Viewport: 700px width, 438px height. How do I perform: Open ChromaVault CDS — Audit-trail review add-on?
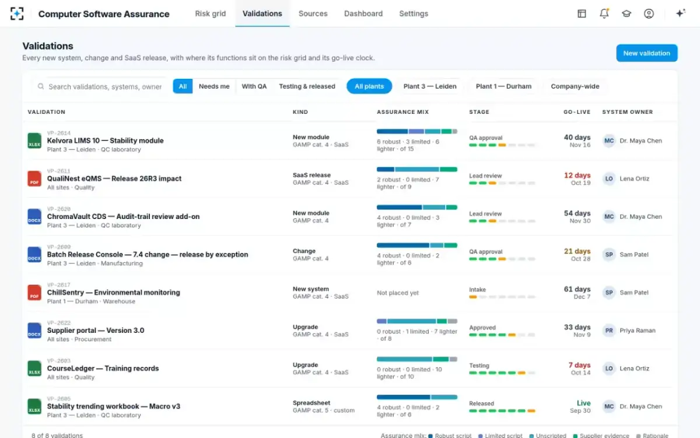(124, 217)
